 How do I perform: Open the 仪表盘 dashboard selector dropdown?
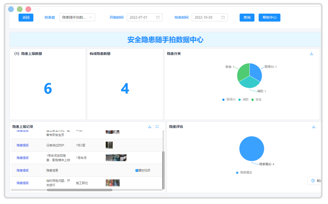[77, 17]
